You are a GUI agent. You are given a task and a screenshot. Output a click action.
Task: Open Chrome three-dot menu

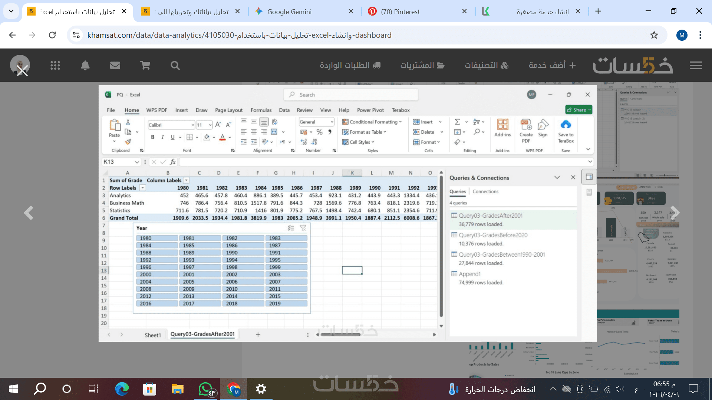(700, 35)
